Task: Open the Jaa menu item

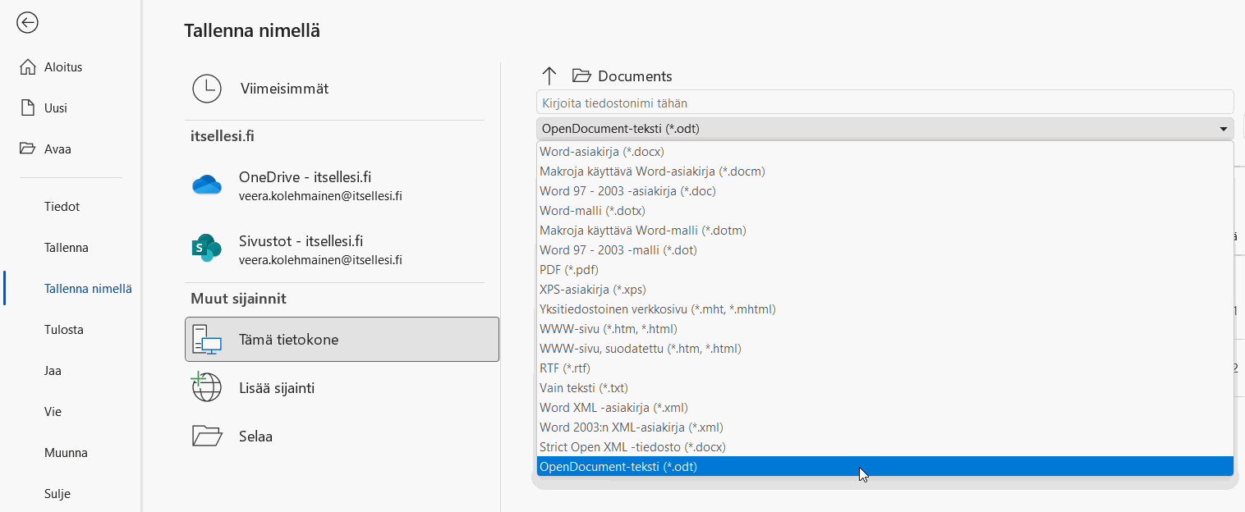Action: click(53, 371)
